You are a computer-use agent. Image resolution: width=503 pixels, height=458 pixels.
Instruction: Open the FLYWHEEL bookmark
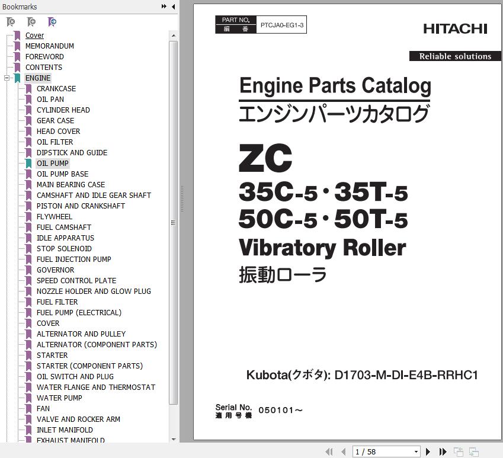pyautogui.click(x=55, y=216)
